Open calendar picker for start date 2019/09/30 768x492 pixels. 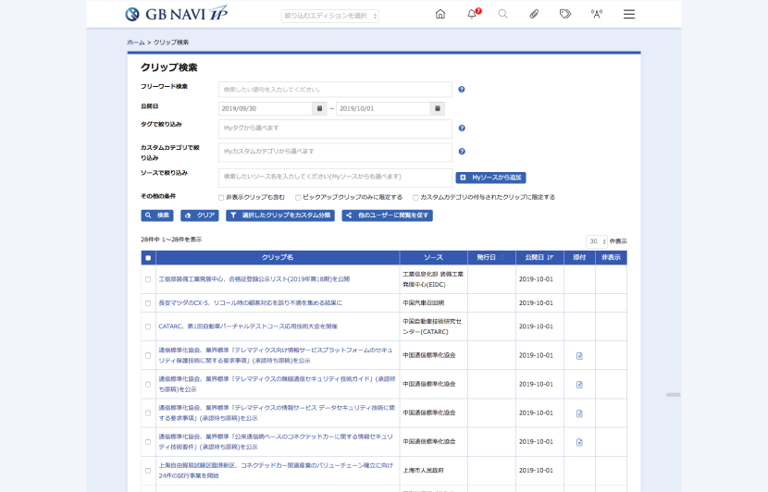point(319,109)
